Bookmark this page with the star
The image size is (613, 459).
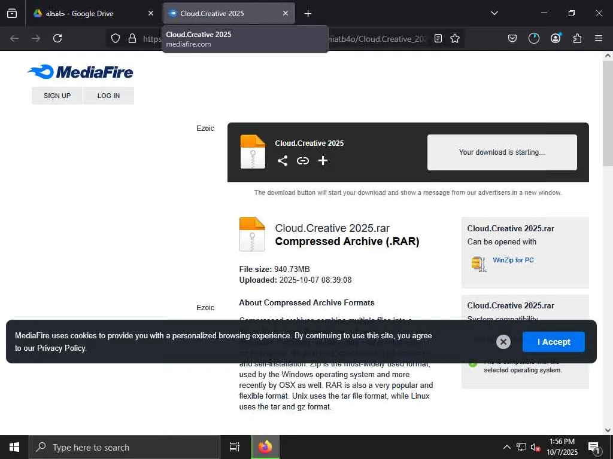pyautogui.click(x=455, y=38)
